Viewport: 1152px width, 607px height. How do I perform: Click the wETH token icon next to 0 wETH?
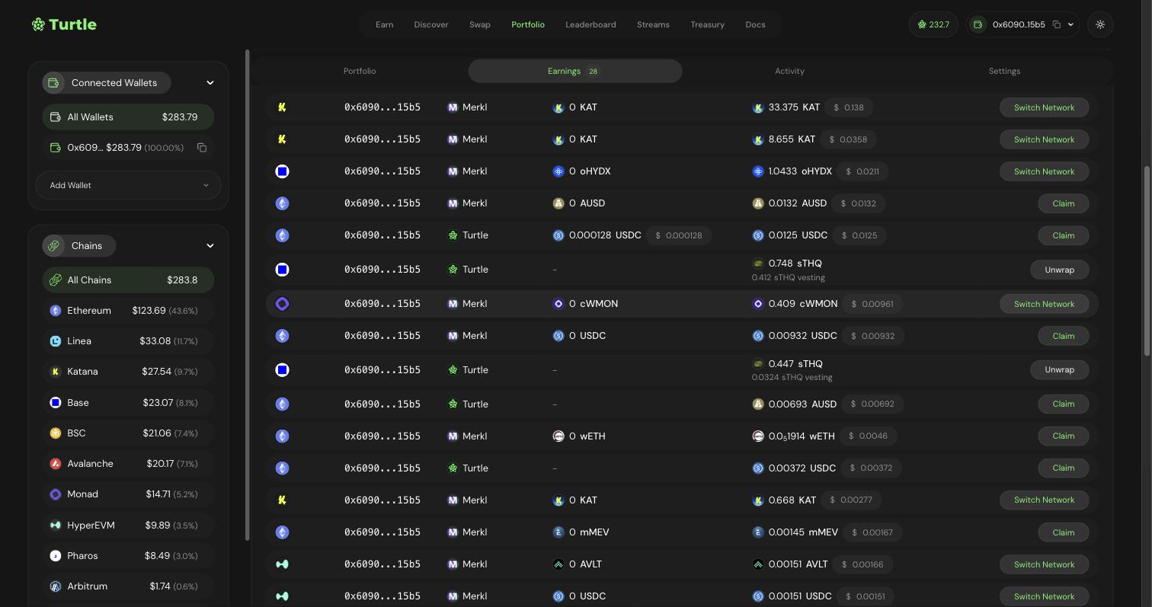point(558,436)
